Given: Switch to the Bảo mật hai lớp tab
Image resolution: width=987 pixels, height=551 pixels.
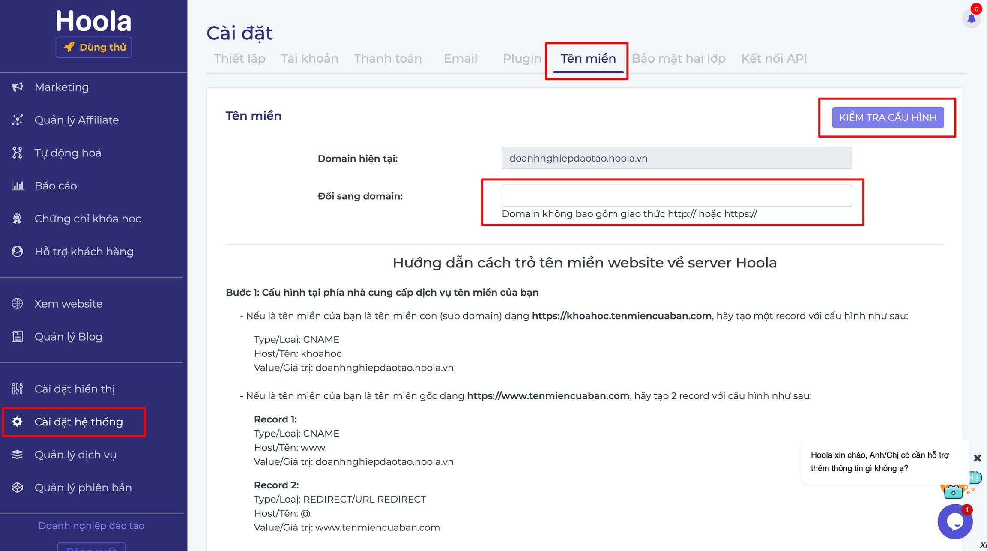Looking at the screenshot, I should click(679, 58).
